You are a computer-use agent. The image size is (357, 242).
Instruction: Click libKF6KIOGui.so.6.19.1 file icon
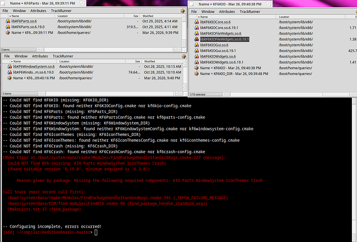click(x=197, y=51)
